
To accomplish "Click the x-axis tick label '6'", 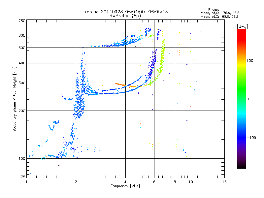I will [154, 182].
